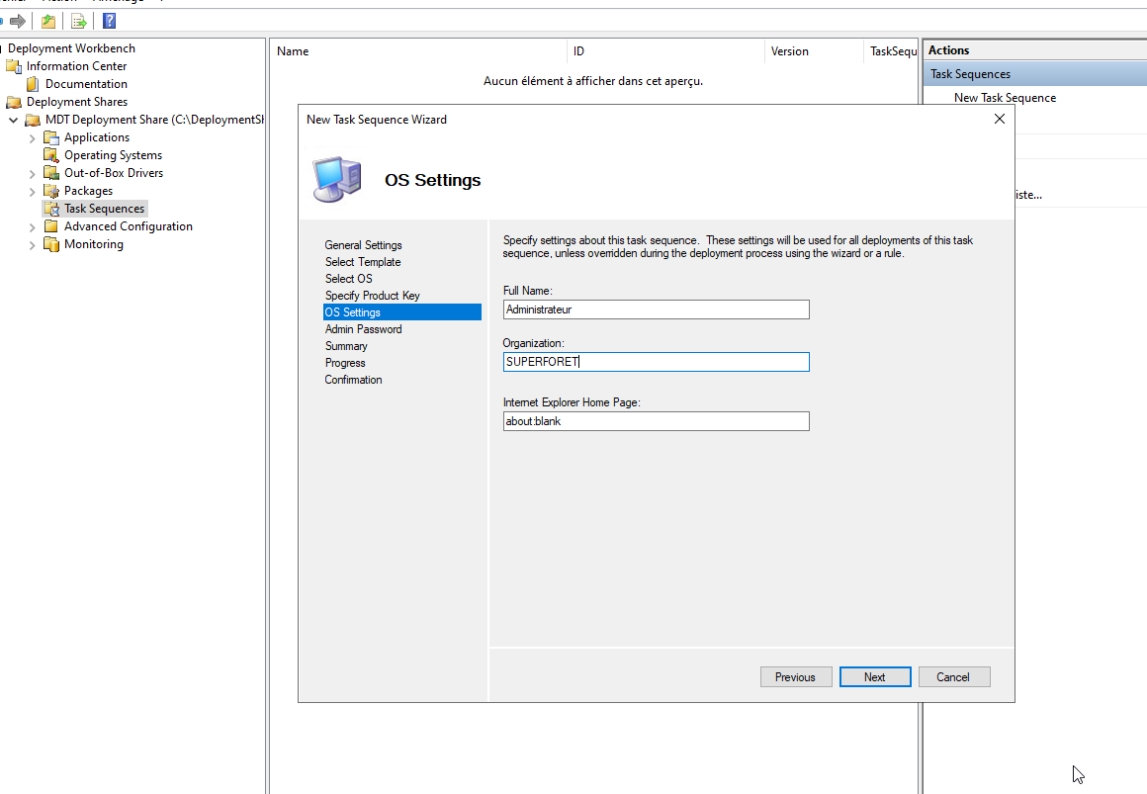This screenshot has height=794, width=1147.
Task: Close the New Task Sequence Wizard
Action: coord(1000,119)
